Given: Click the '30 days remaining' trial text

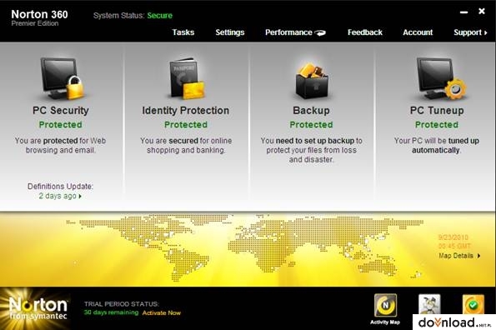Looking at the screenshot, I should 111,312.
